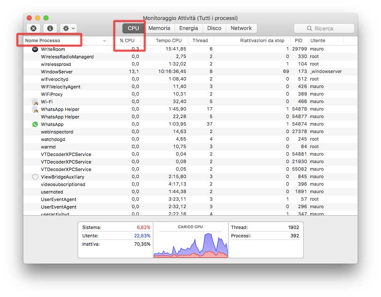
Task: Sort by Utente column header
Action: 317,40
